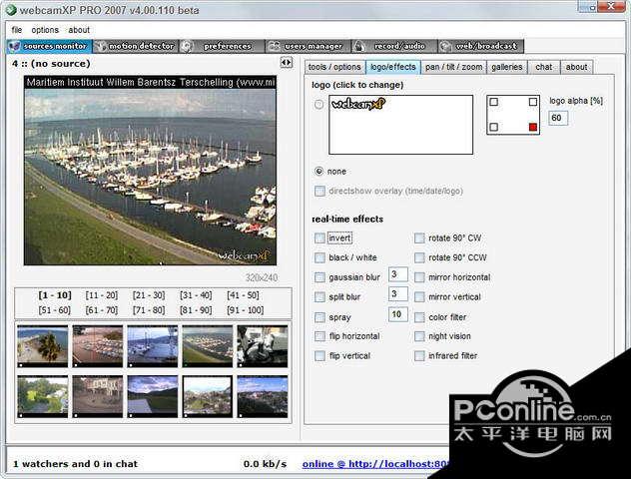Click the split blur value field
This screenshot has width=631, height=479.
398,294
